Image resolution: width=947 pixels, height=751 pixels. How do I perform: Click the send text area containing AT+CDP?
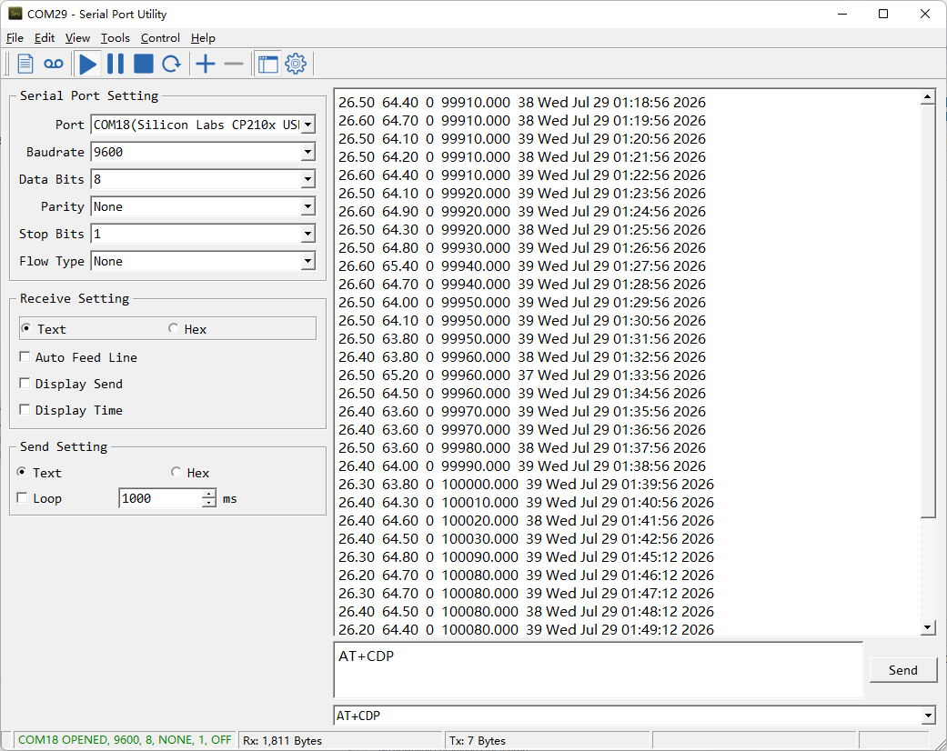tap(598, 670)
